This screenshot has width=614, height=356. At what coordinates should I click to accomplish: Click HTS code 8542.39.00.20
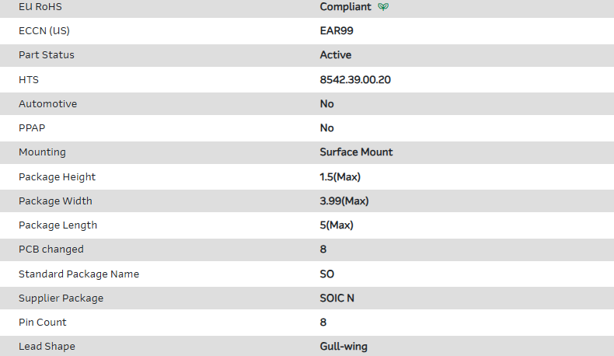tap(355, 79)
